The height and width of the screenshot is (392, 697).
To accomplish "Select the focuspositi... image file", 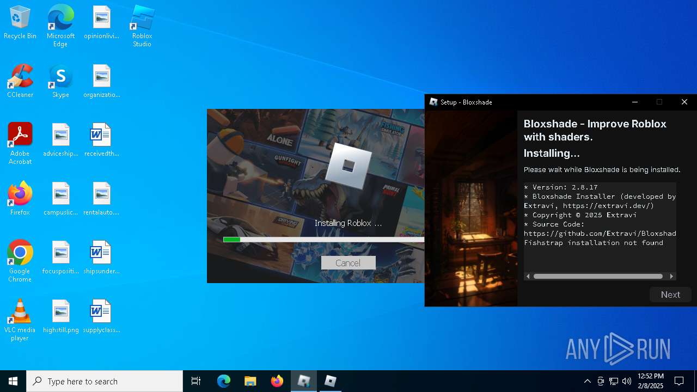I will point(60,258).
